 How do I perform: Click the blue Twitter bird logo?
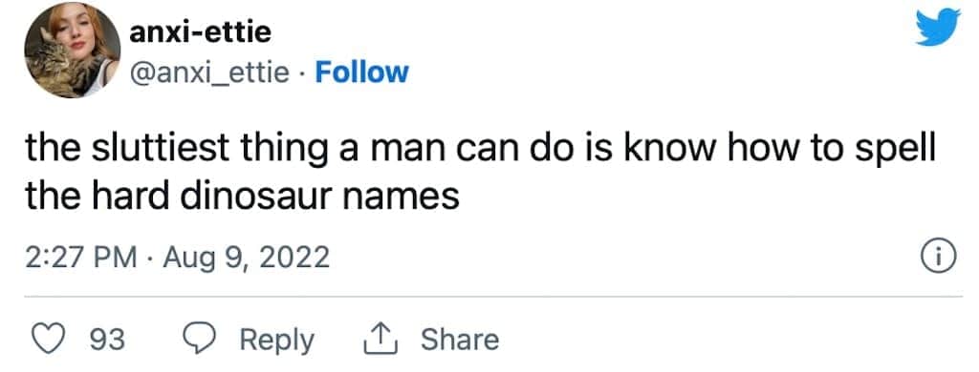937,28
